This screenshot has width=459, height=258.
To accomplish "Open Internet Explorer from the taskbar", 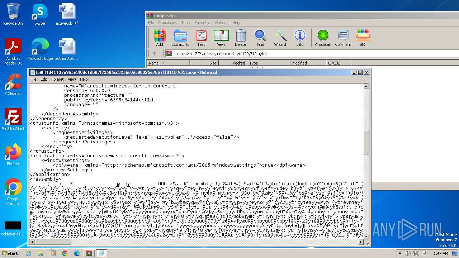I will click(29, 253).
